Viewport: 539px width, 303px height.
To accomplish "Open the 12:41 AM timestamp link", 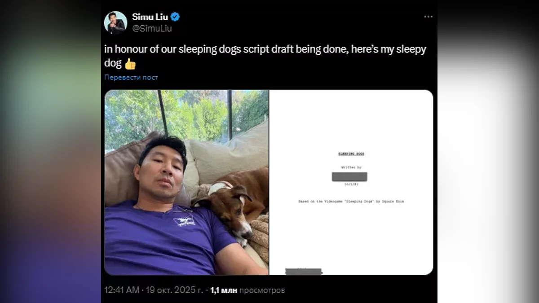I will [122, 290].
